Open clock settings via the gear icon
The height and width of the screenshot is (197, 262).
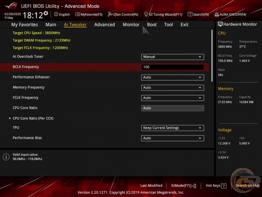click(x=46, y=13)
